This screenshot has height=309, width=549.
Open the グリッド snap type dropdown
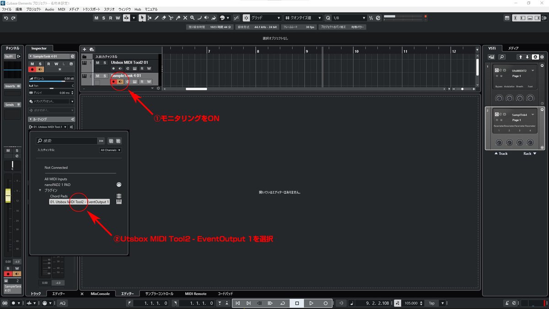pos(265,18)
